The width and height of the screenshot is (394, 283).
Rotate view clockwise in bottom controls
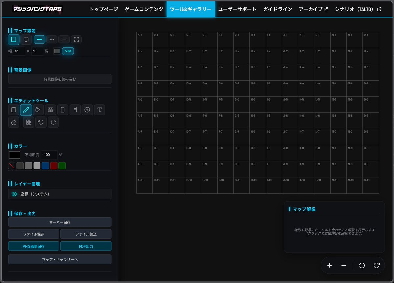(376, 265)
